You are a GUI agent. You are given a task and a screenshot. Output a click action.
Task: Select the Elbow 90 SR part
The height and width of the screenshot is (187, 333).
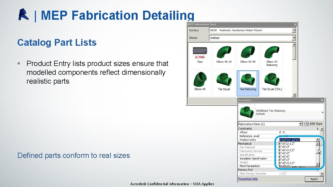[x=248, y=56]
